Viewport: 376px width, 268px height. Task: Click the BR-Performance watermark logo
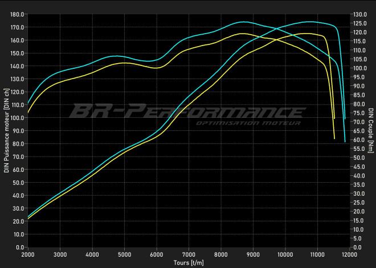185,110
